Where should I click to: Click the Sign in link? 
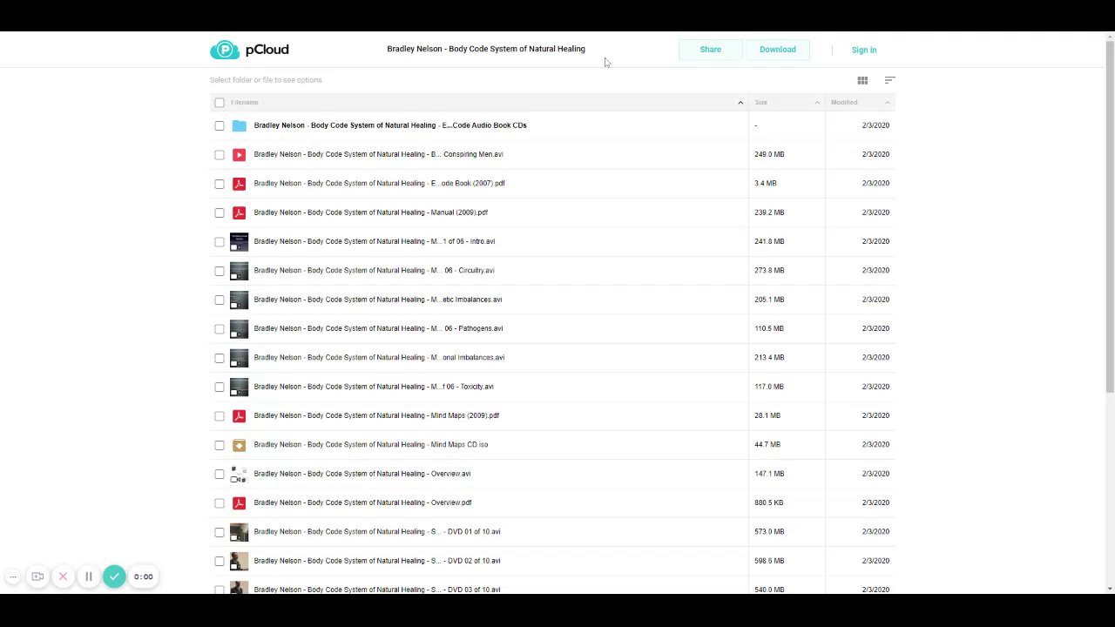click(864, 50)
